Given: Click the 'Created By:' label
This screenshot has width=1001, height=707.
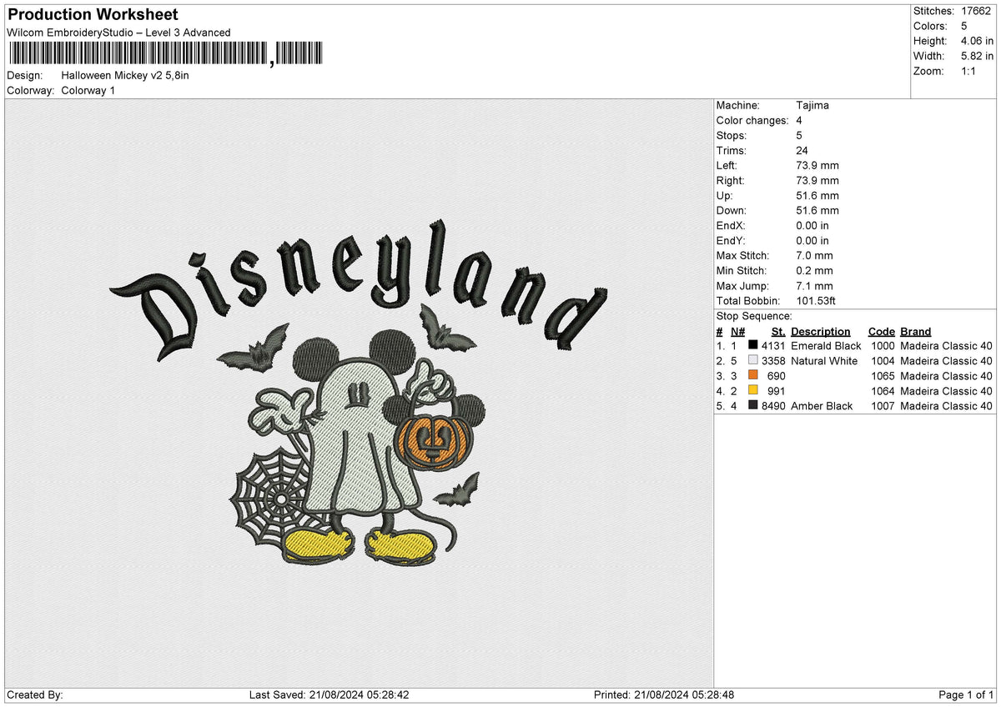Looking at the screenshot, I should click(x=34, y=695).
